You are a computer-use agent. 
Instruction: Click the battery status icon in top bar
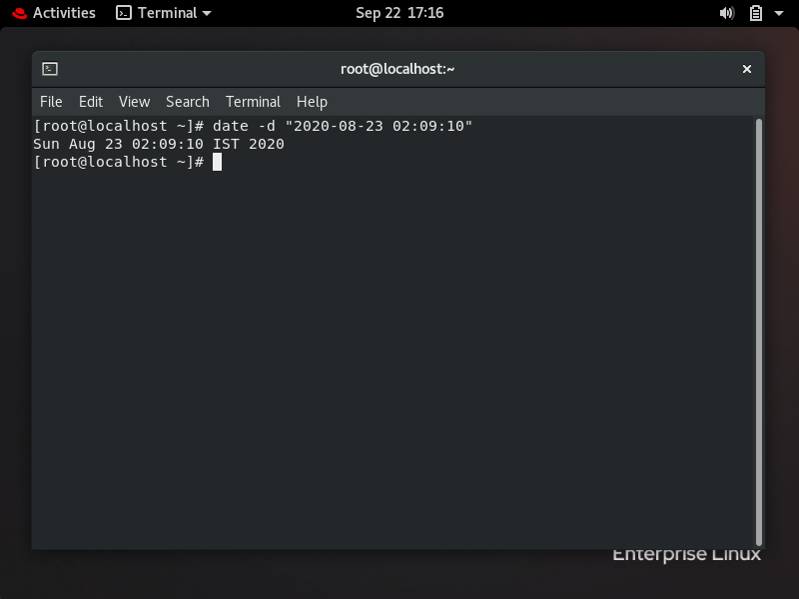tap(754, 13)
